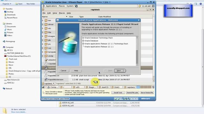Click the volume speaker icon in GNOME panel

[153, 6]
